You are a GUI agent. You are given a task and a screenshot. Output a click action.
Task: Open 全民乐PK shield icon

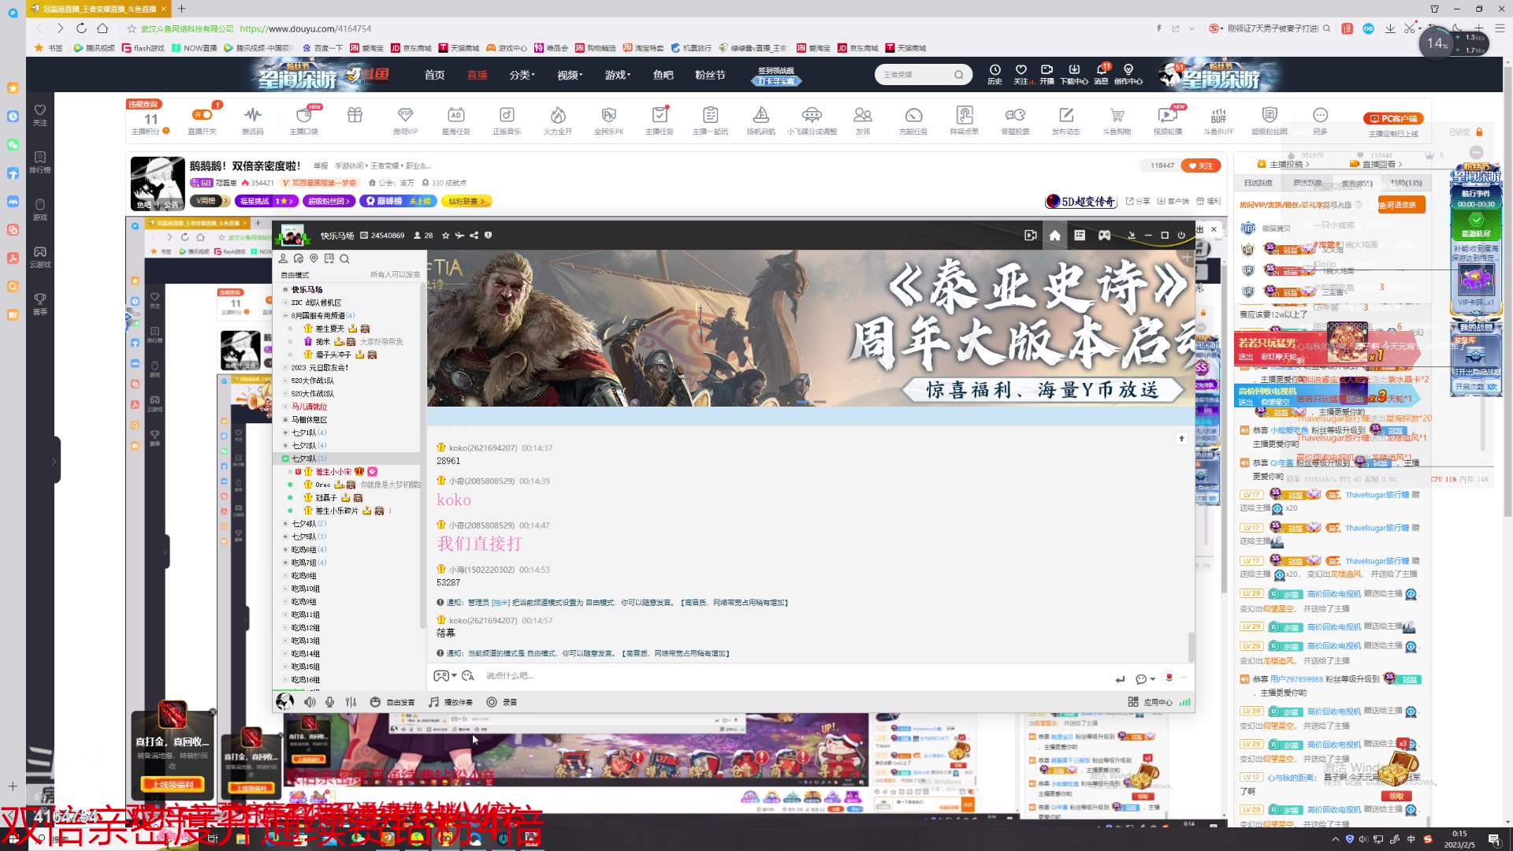click(608, 115)
